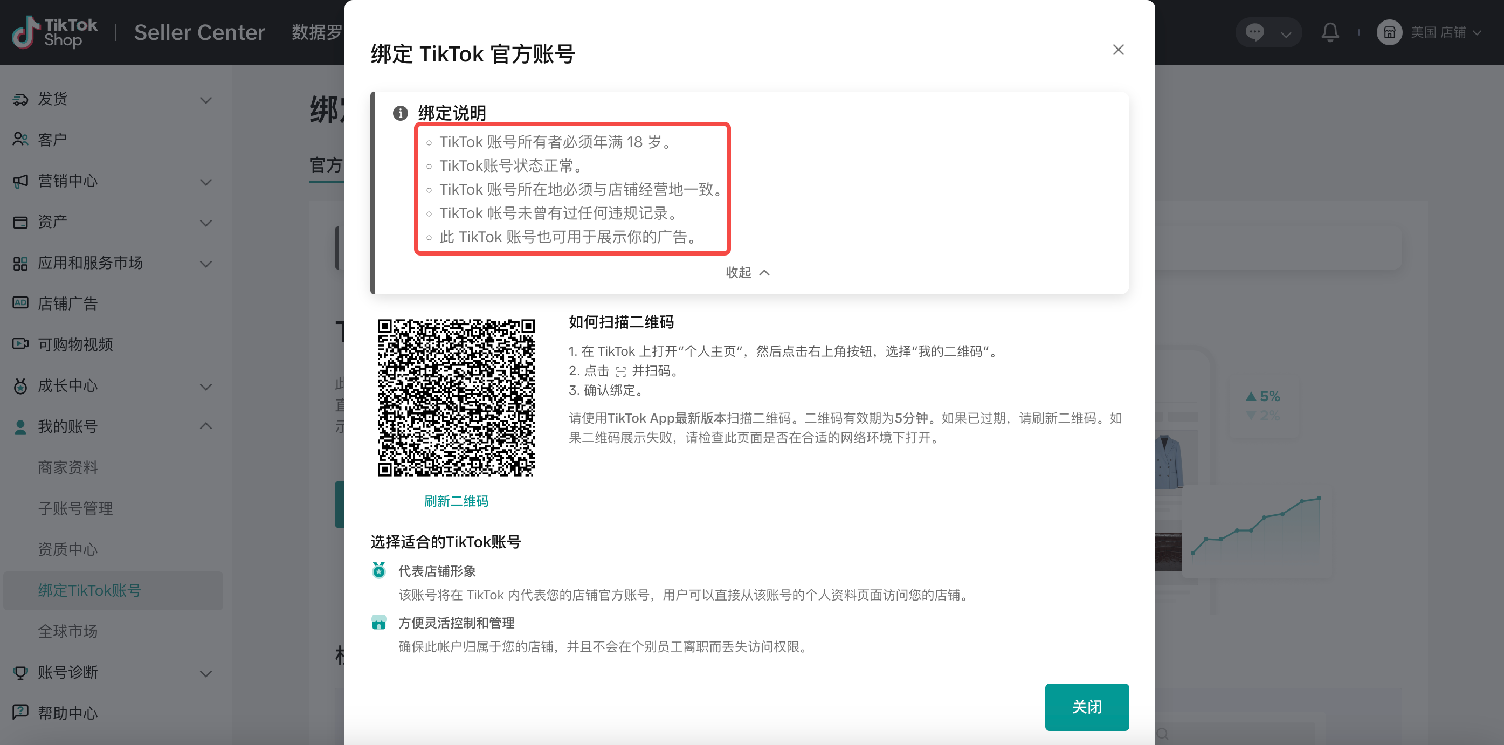Open 商家资料 in sidebar
Viewport: 1504px width, 745px height.
click(68, 467)
